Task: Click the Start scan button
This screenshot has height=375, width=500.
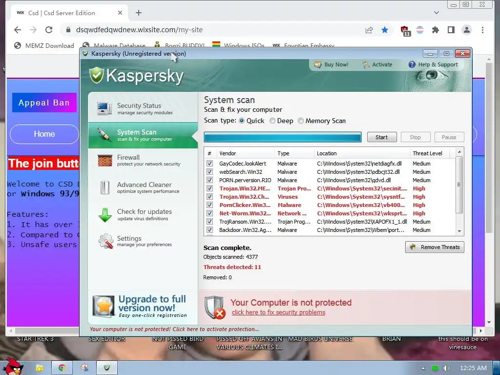Action: coord(382,137)
